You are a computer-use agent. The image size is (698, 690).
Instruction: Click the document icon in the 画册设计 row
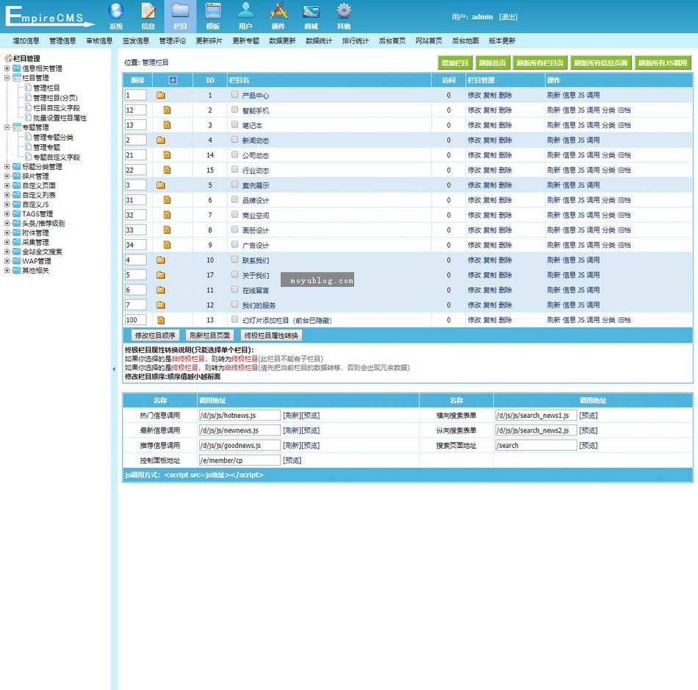tap(167, 230)
